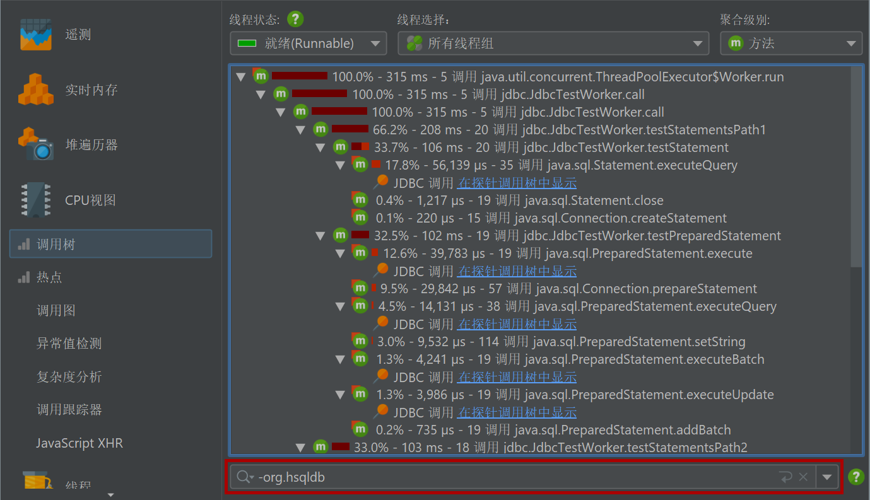The width and height of the screenshot is (870, 500).
Task: Click JDBC probe icon under PreparedStatement.execute
Action: point(380,270)
